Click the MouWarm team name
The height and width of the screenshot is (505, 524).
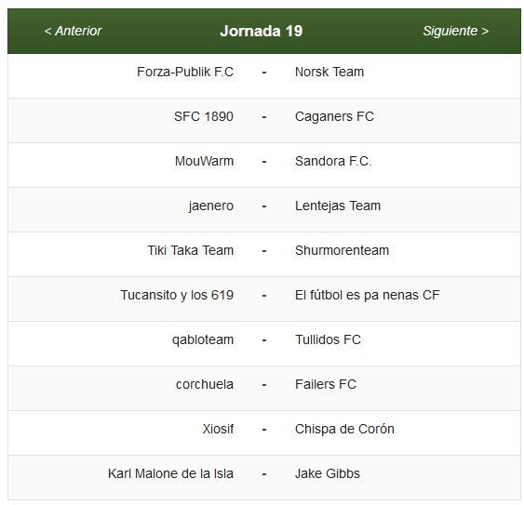click(204, 161)
